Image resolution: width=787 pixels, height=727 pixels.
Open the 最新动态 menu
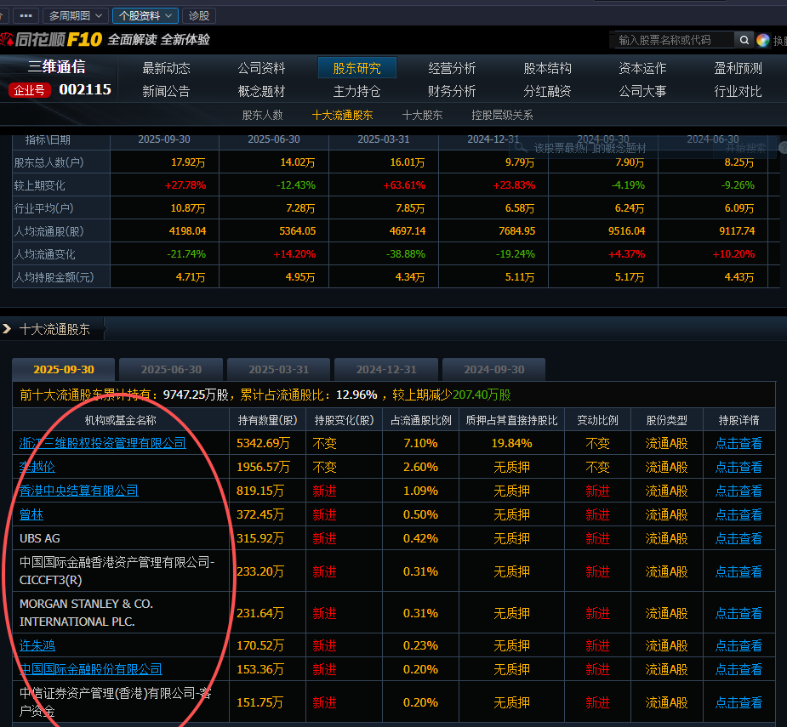click(166, 68)
